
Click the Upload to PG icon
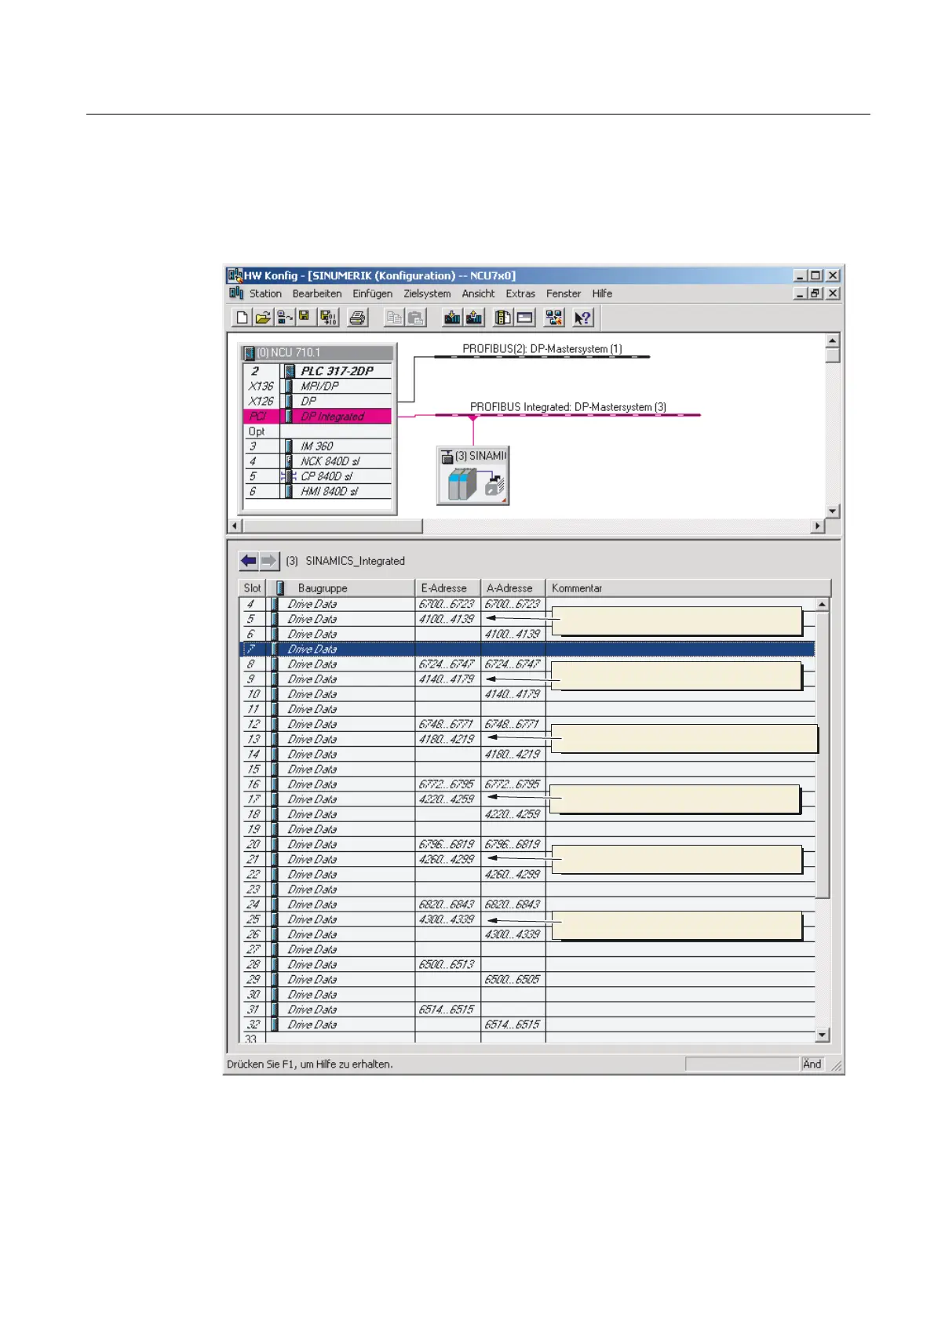click(x=473, y=318)
